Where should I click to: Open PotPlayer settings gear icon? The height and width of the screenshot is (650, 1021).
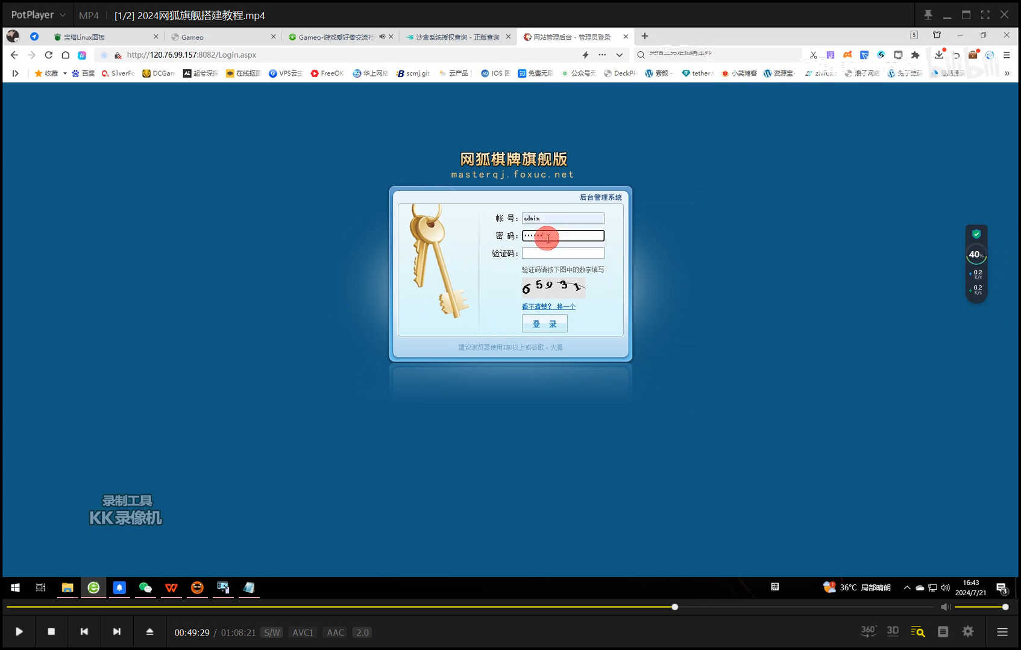click(x=967, y=631)
